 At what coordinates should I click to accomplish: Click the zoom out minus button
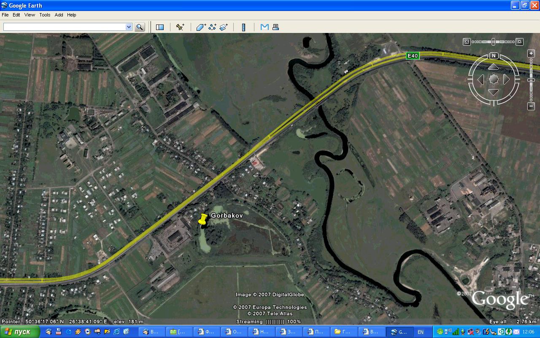click(531, 106)
